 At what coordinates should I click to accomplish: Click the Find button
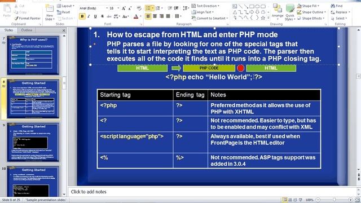[x=337, y=6]
